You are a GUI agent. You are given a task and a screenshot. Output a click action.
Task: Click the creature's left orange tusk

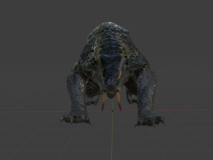104,101
